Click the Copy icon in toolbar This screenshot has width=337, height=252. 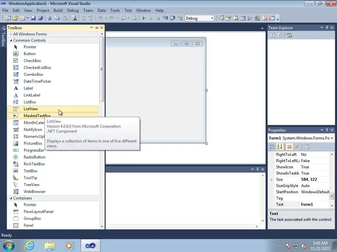[57, 18]
